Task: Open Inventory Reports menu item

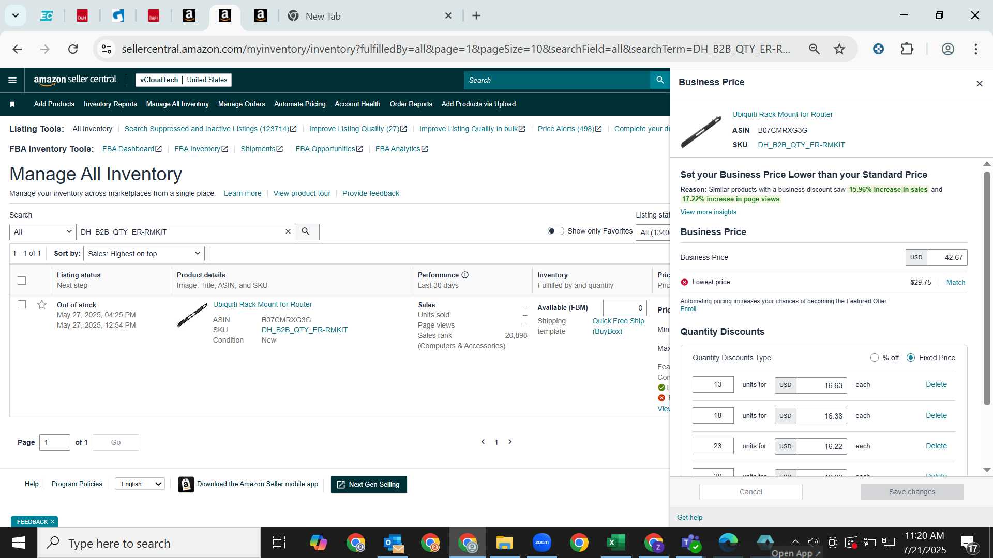Action: [110, 104]
